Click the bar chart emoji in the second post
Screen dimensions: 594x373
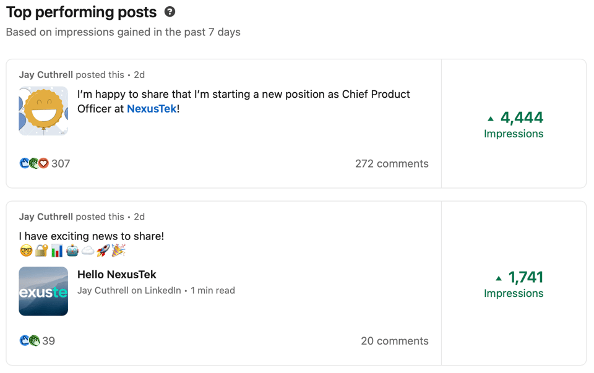point(57,251)
